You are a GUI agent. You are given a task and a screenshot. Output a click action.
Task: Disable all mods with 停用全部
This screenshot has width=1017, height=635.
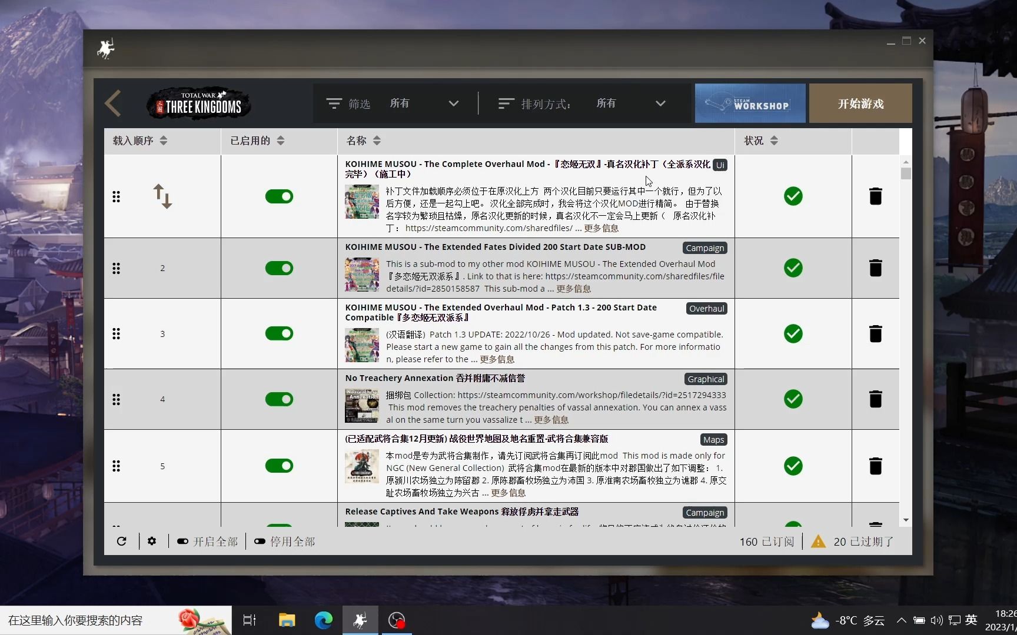click(284, 542)
